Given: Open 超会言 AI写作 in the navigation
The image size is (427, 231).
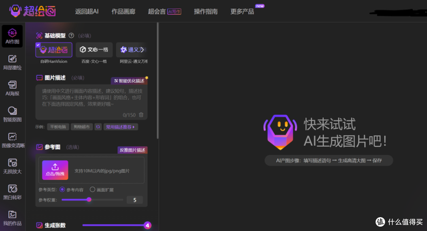Looking at the screenshot, I should point(164,11).
